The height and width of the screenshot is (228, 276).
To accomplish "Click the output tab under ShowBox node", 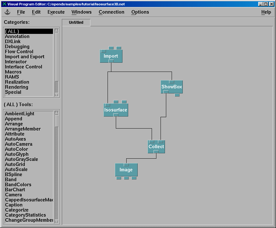I will tap(177, 95).
